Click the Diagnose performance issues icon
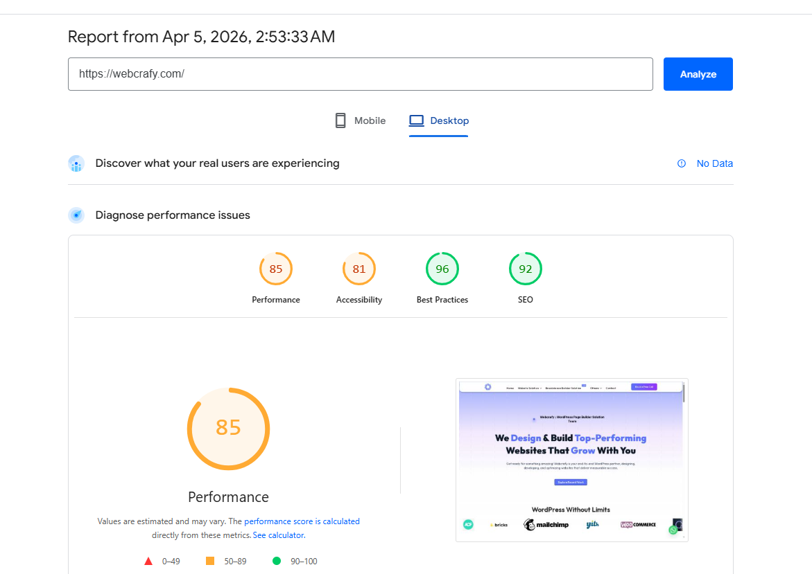Viewport: 812px width, 574px height. (x=76, y=215)
